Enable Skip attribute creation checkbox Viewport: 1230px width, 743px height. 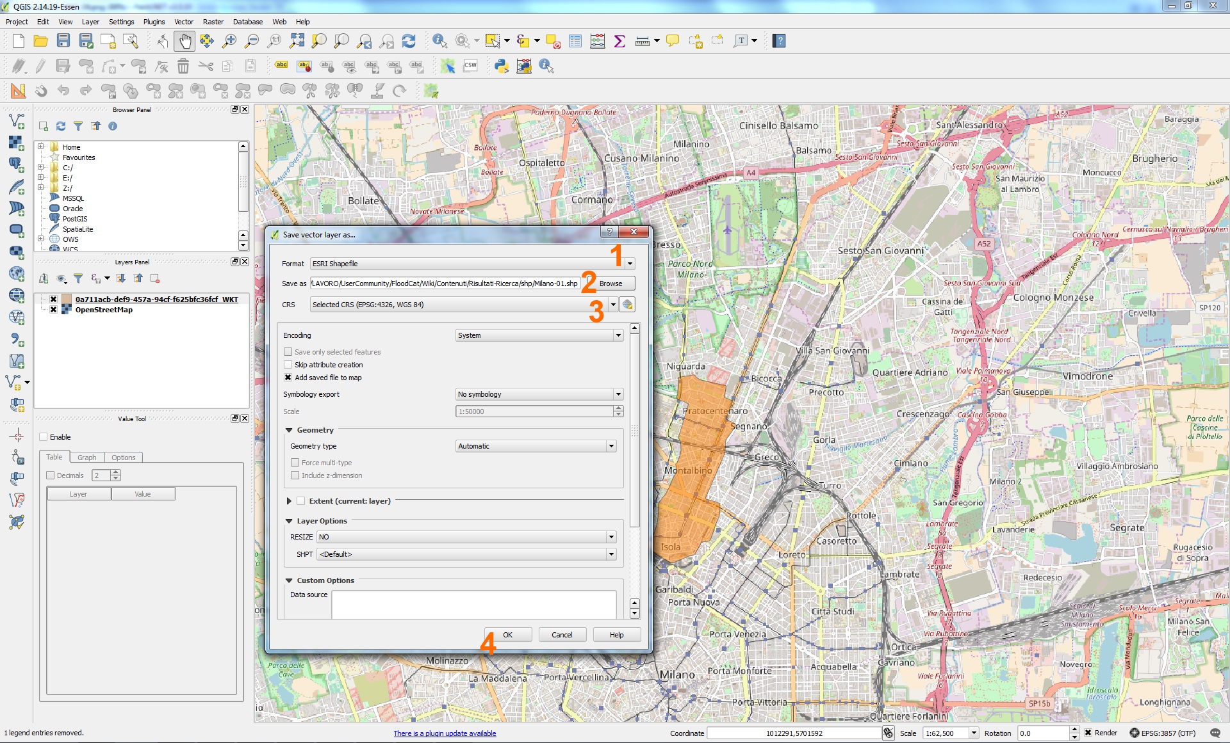coord(288,365)
